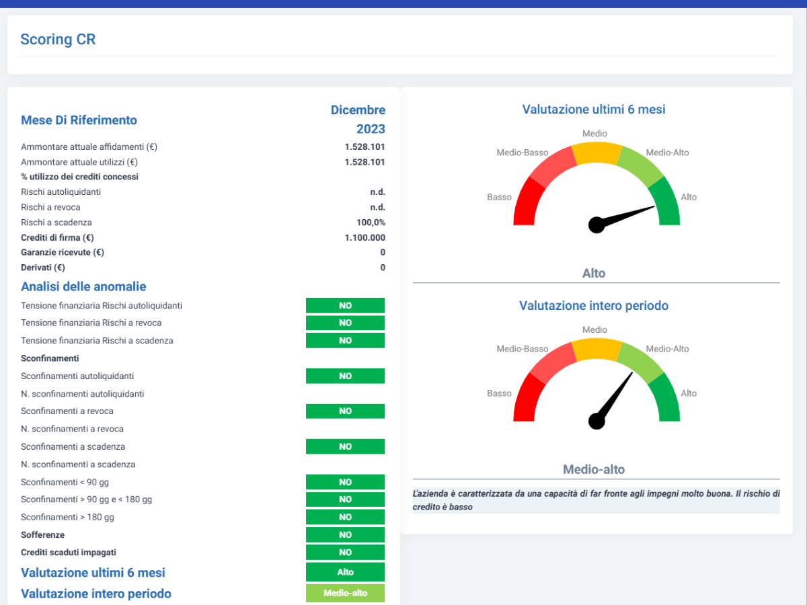Click the Derivati (€) label
Screen dimensions: 807x605
click(x=43, y=268)
